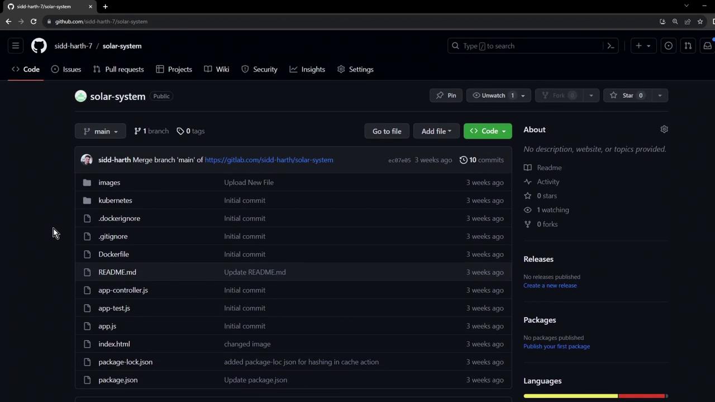Click the repository avatar beside solar-system title

[x=81, y=96]
